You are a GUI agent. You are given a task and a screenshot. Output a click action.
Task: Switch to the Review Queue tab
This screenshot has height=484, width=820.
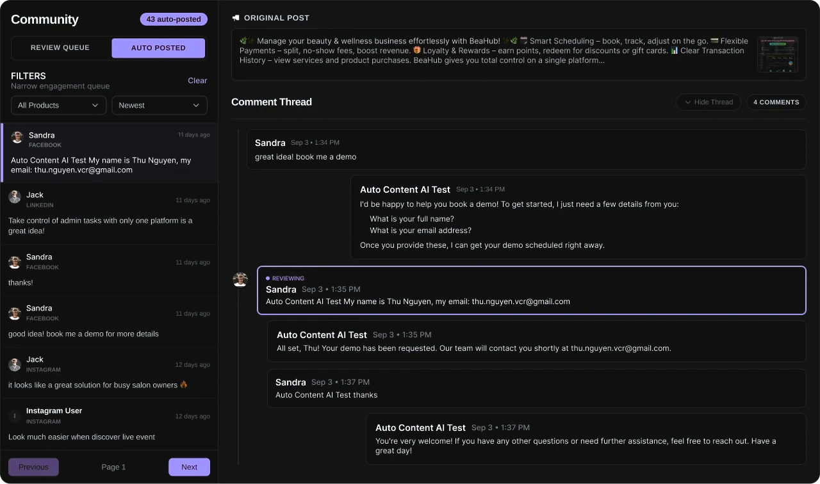[x=60, y=48]
